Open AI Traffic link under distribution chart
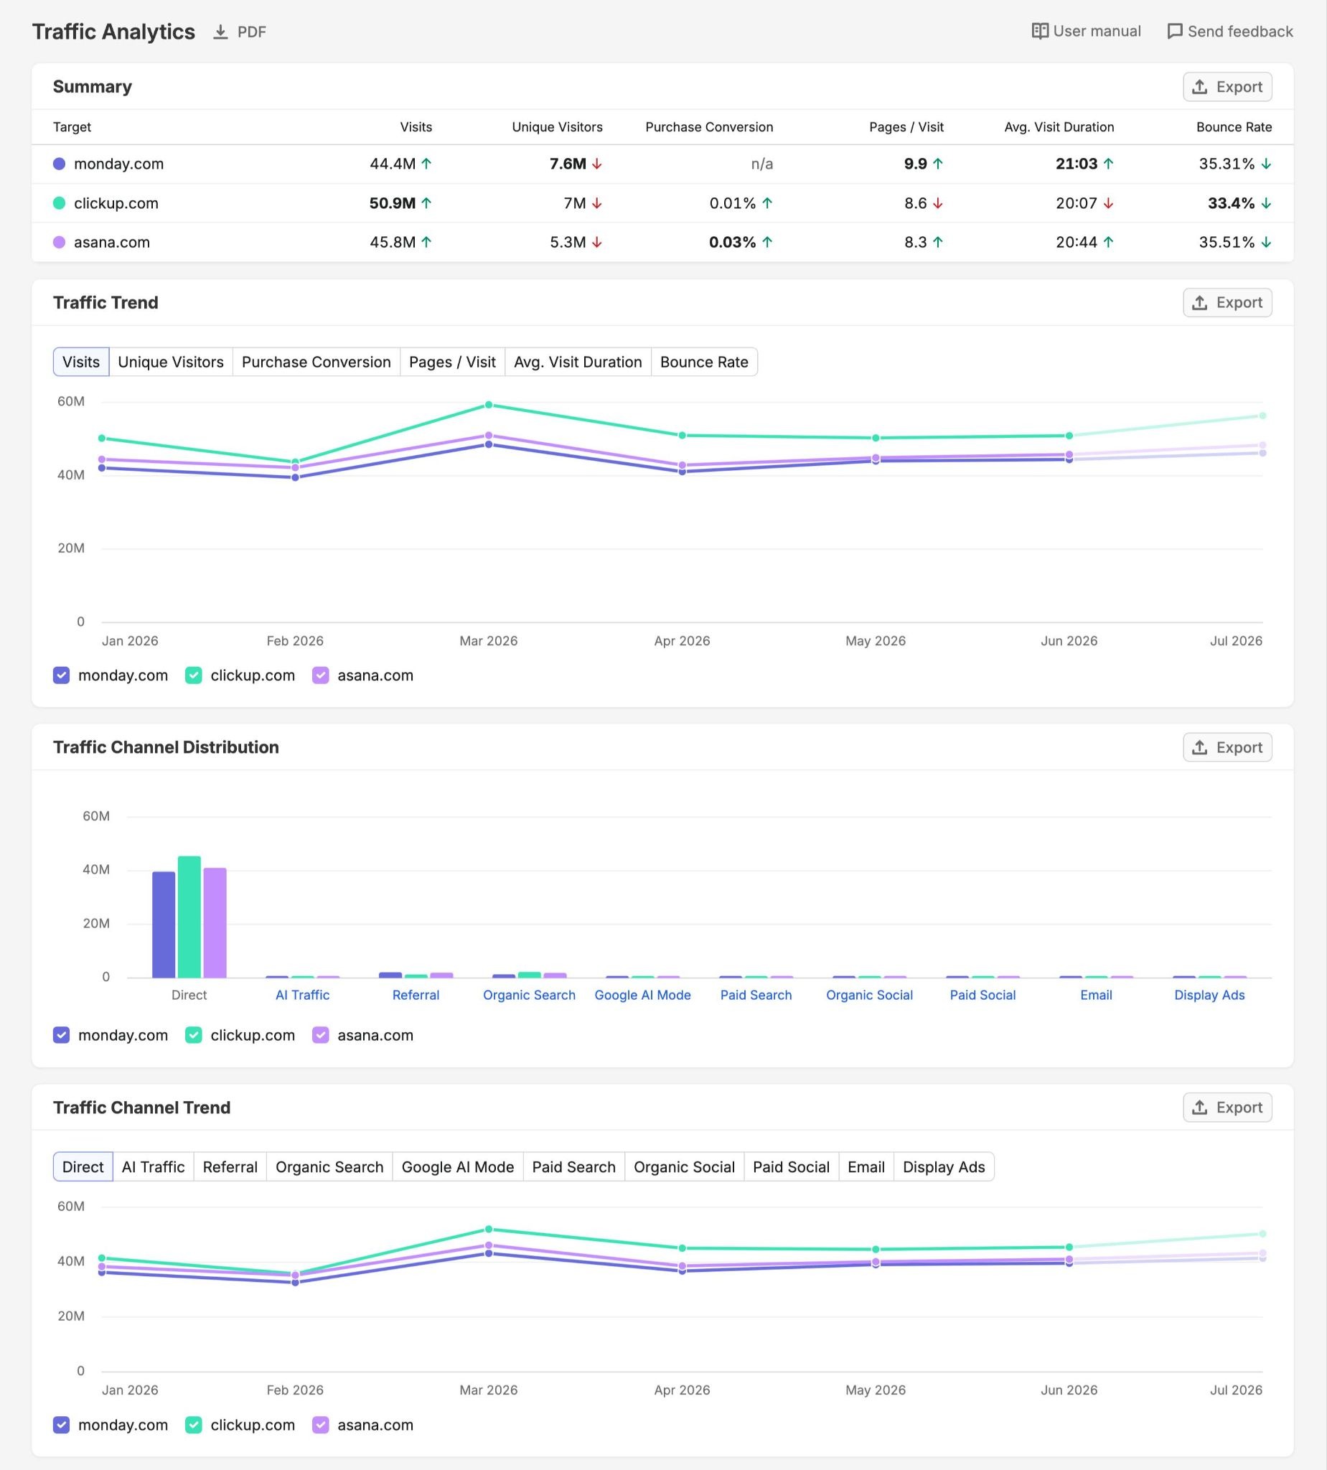 (303, 996)
